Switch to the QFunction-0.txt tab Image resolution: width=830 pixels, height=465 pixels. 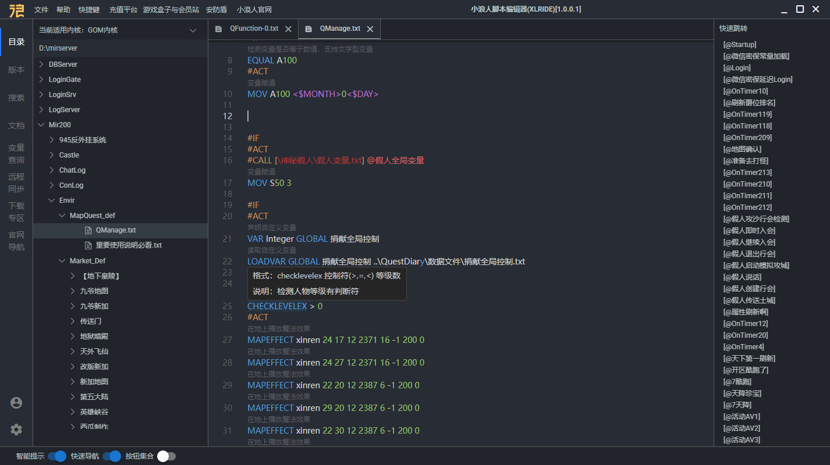(254, 28)
